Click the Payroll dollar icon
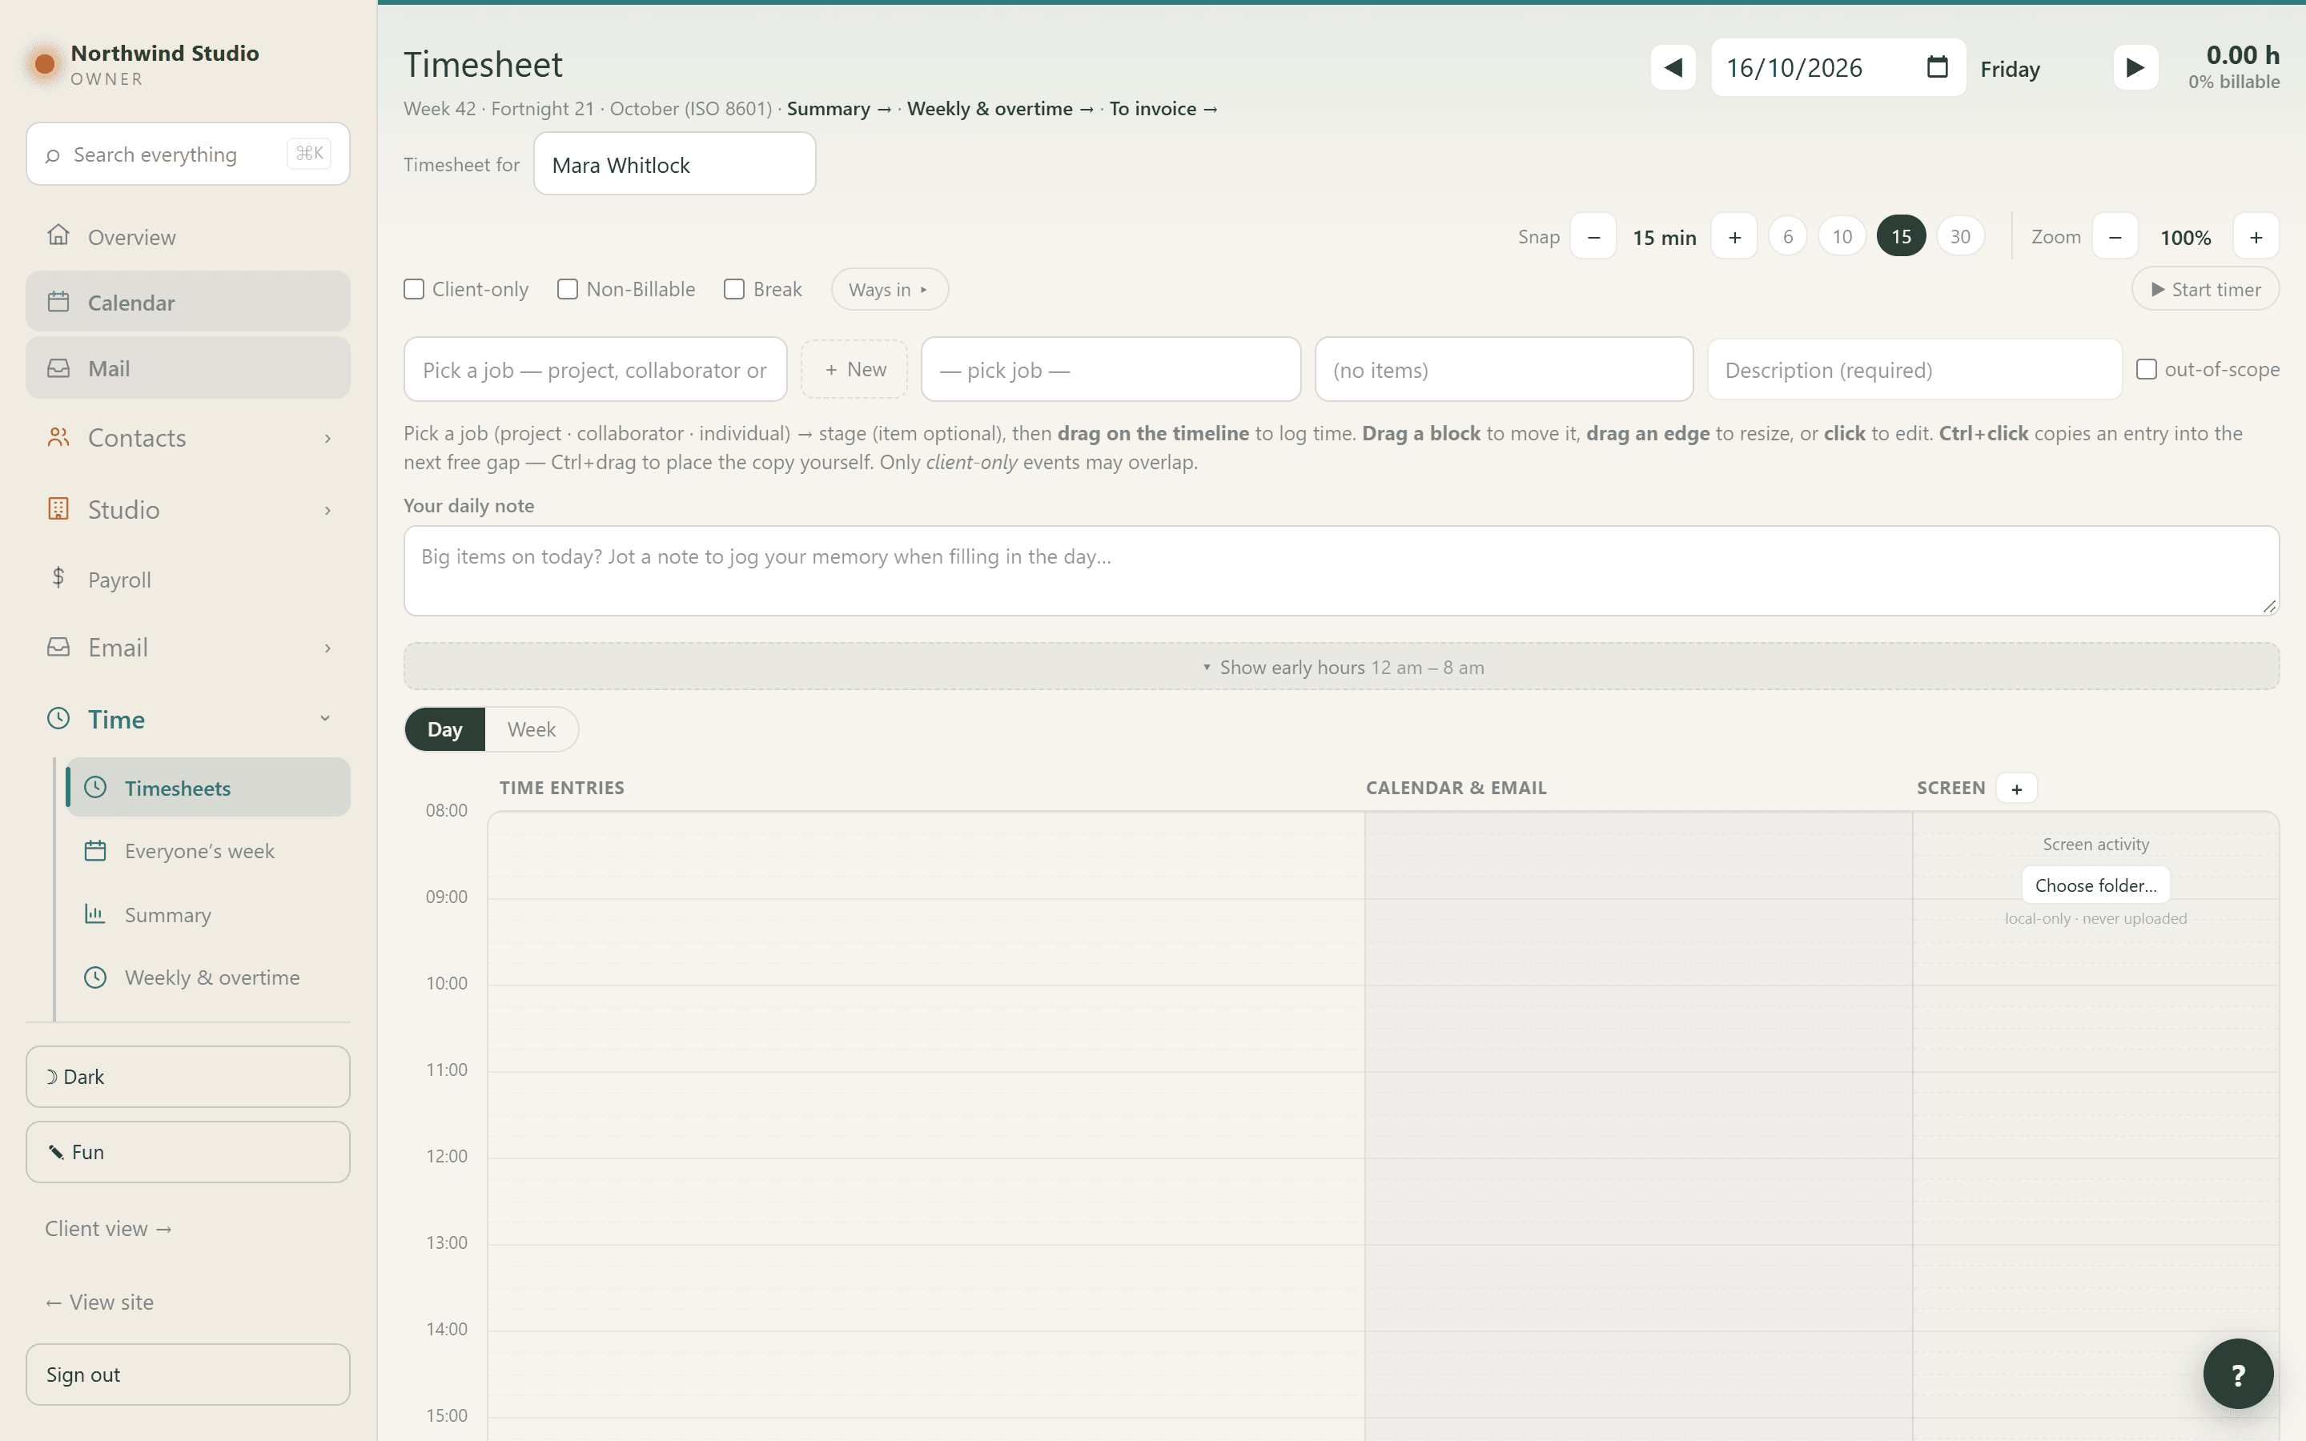Screen dimensions: 2306x1441 tap(58, 577)
